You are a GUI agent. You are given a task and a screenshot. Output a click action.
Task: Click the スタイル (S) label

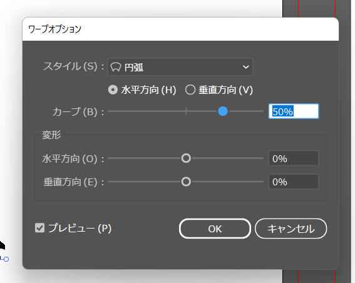(74, 66)
